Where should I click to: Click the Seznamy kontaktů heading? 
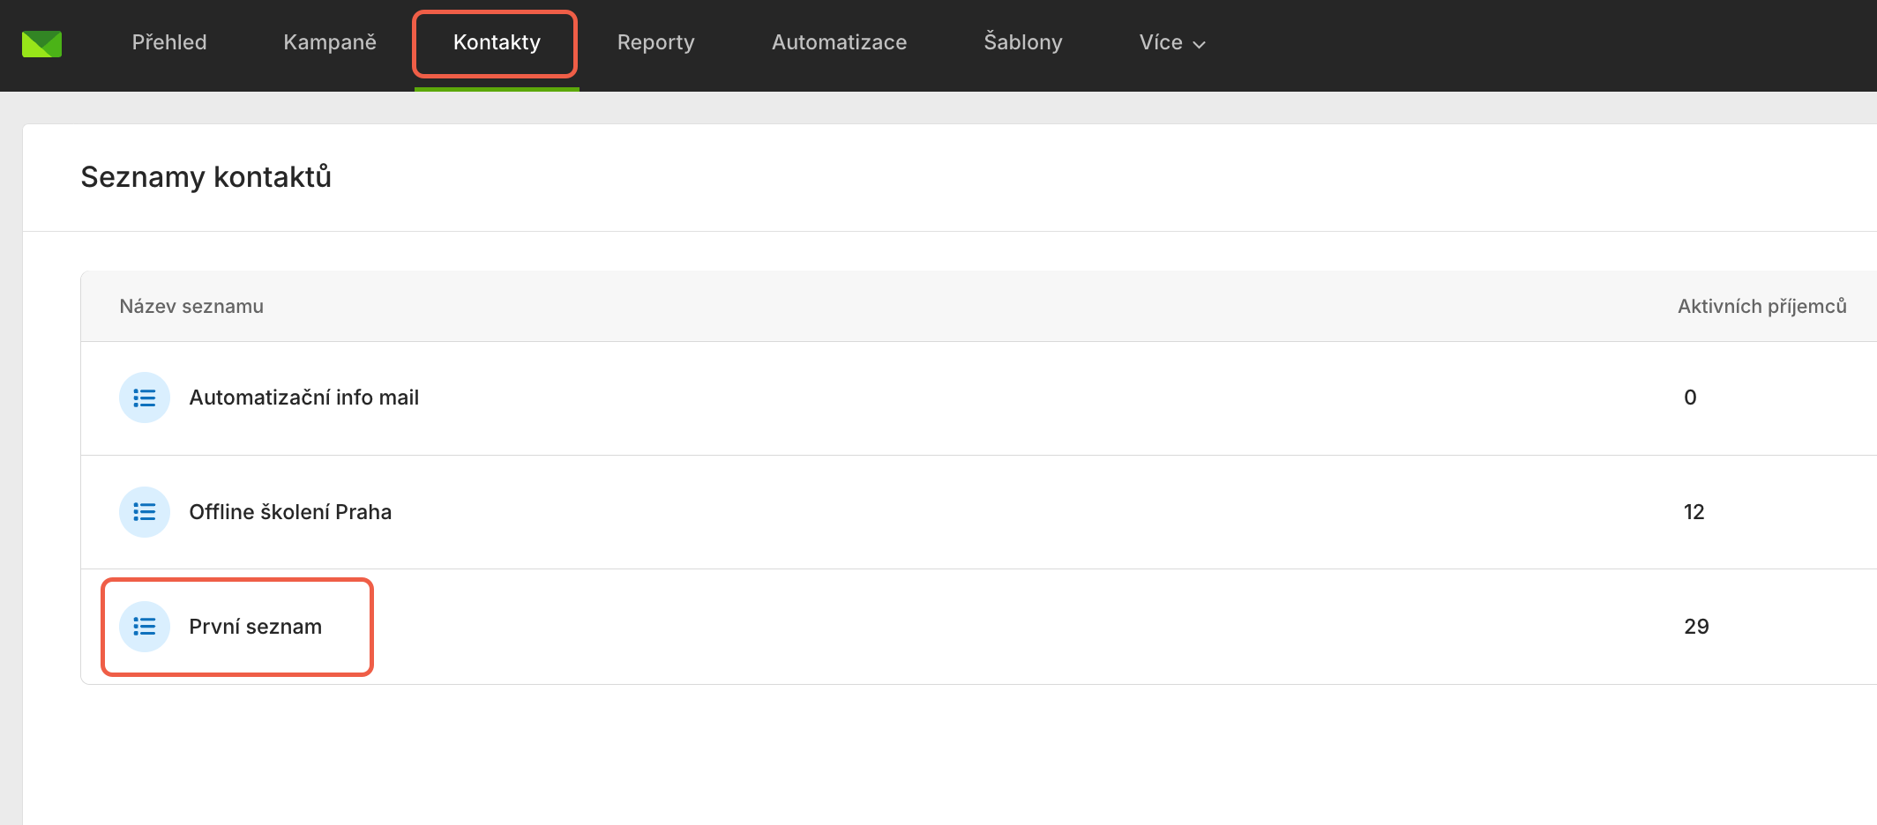coord(206,177)
